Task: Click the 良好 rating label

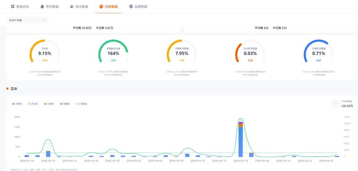Action: click(319, 60)
